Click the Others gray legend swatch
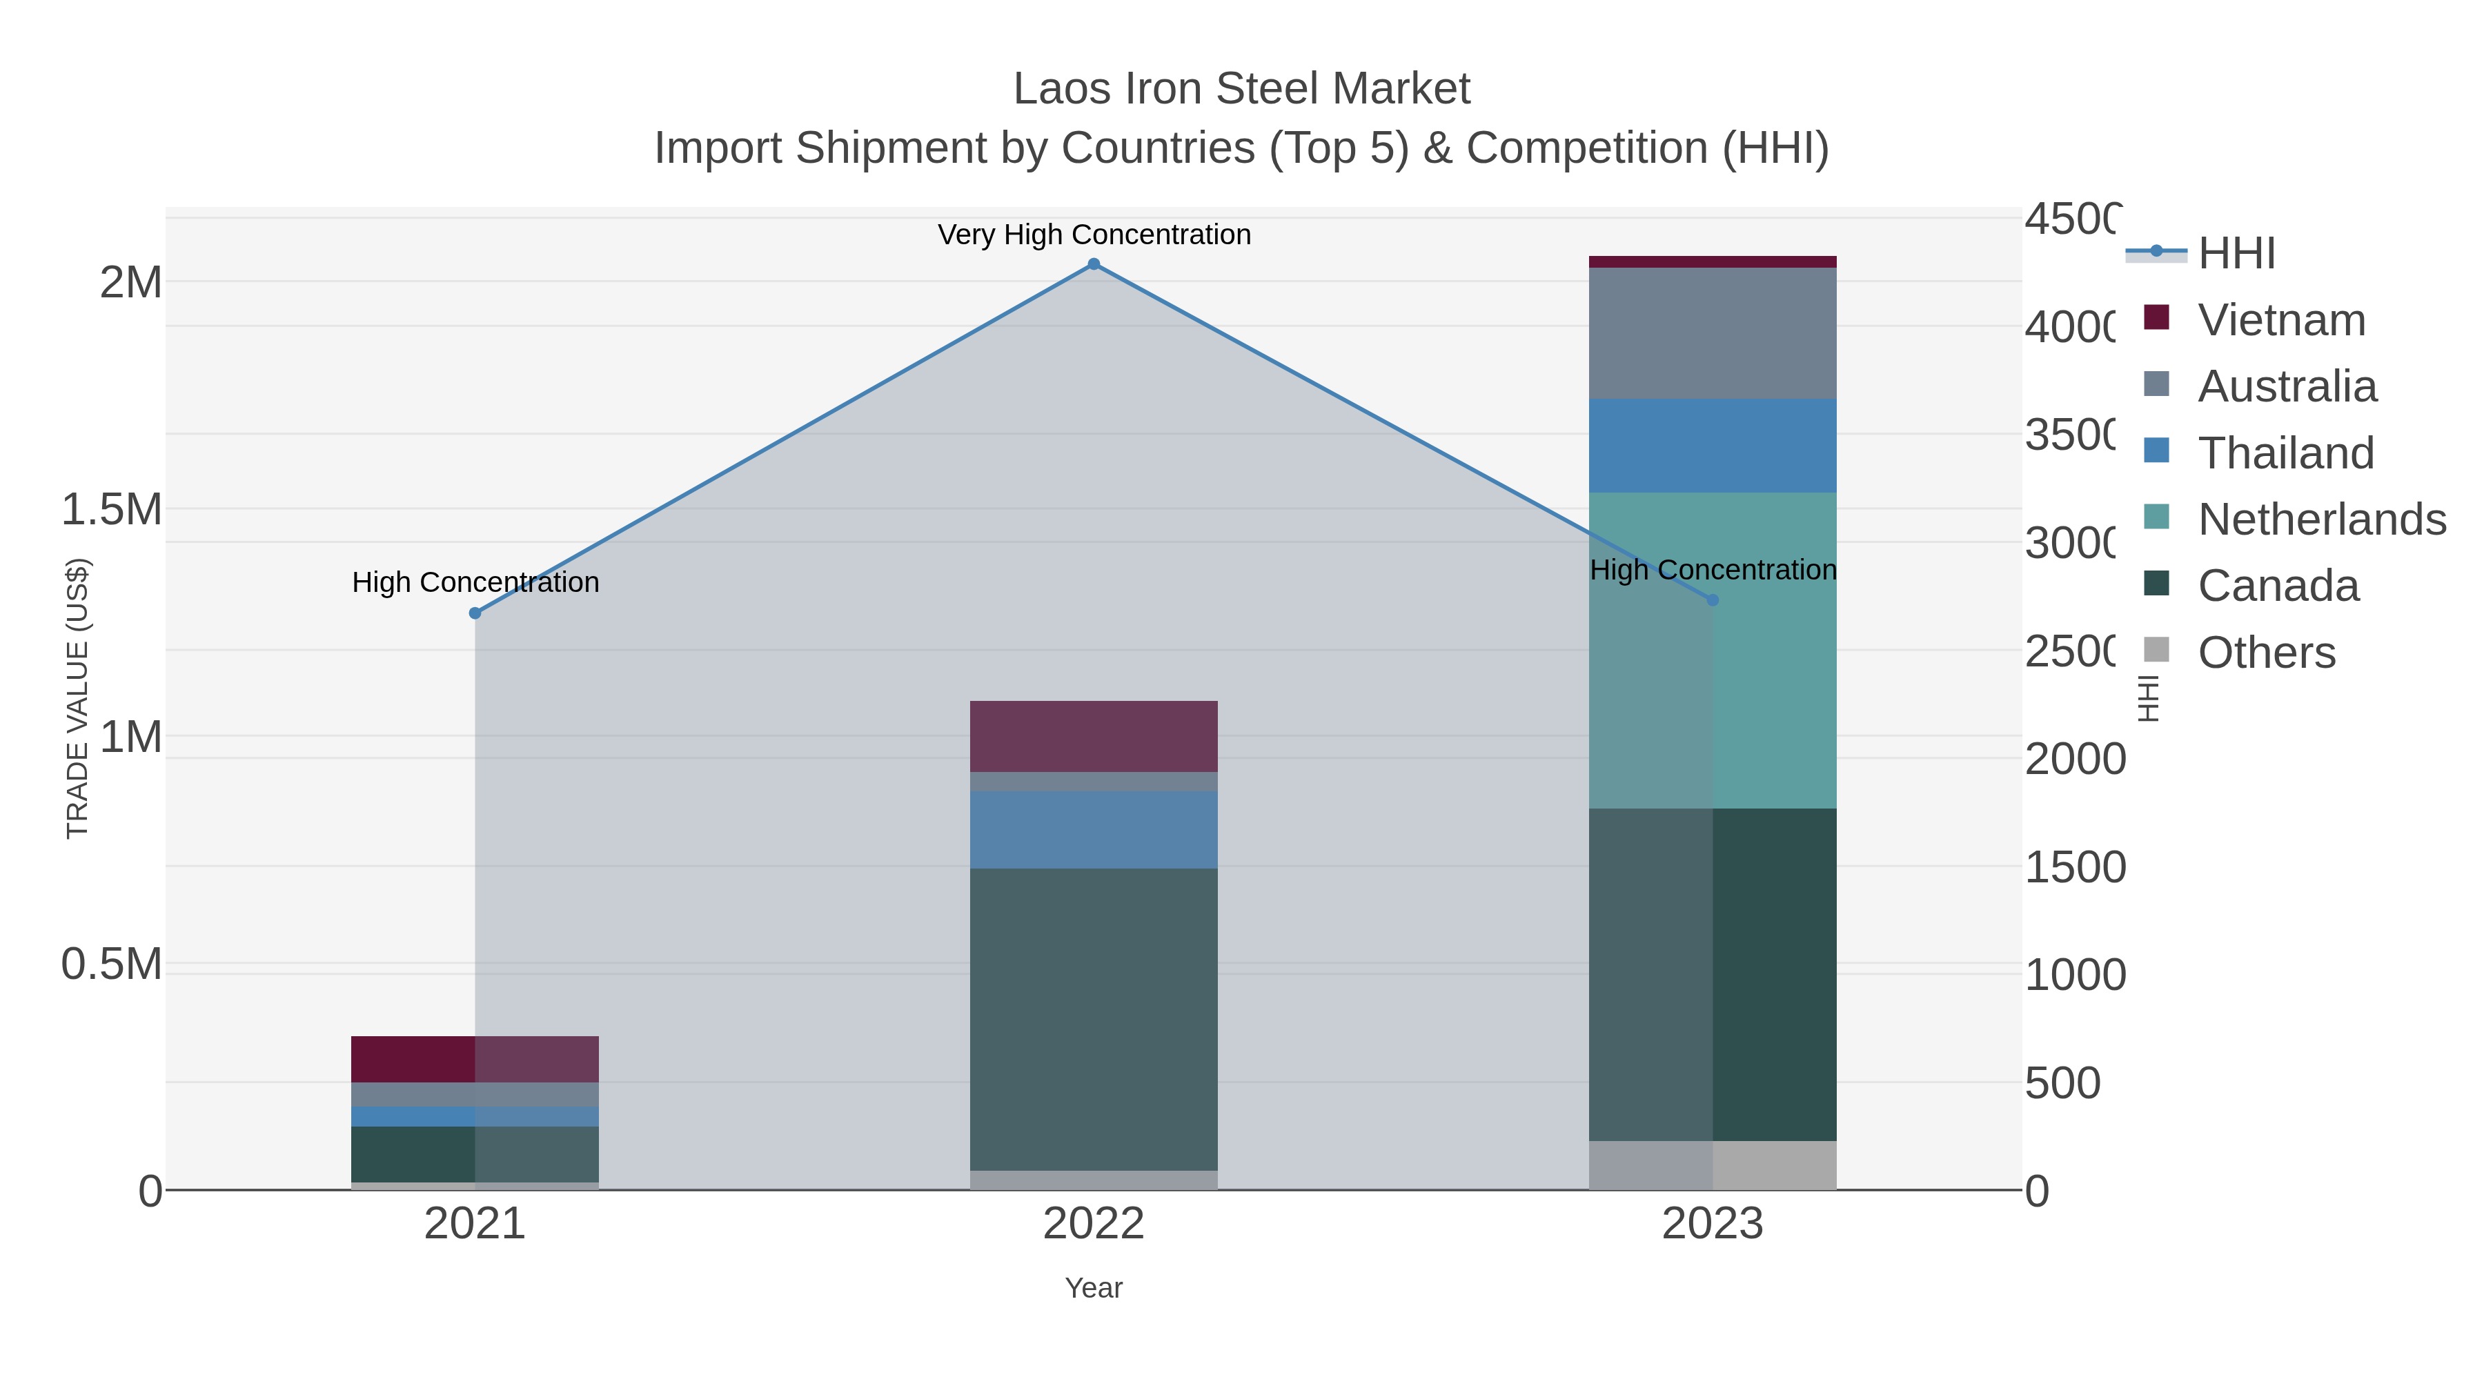This screenshot has width=2484, height=1397. click(x=2156, y=650)
